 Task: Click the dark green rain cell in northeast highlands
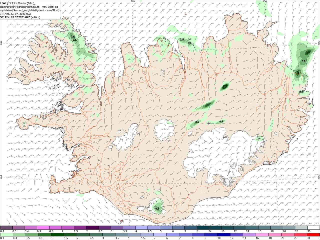tap(225, 87)
